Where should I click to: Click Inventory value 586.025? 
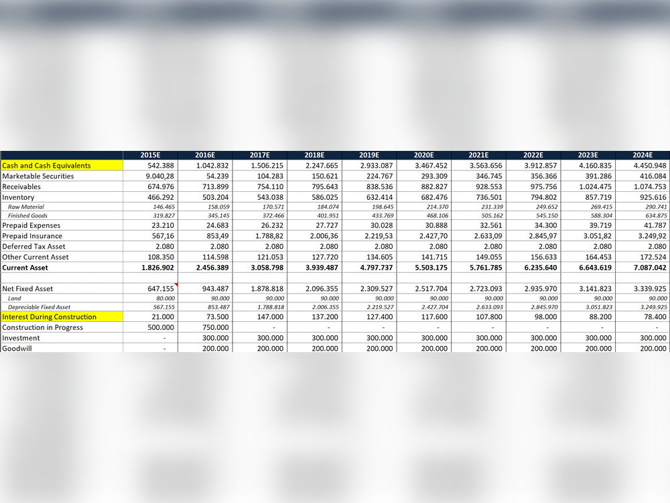(x=325, y=197)
